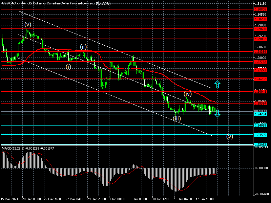The width and height of the screenshot is (271, 203).
Task: Click the 20 Dec 00:00 time label
Action: (x=32, y=199)
